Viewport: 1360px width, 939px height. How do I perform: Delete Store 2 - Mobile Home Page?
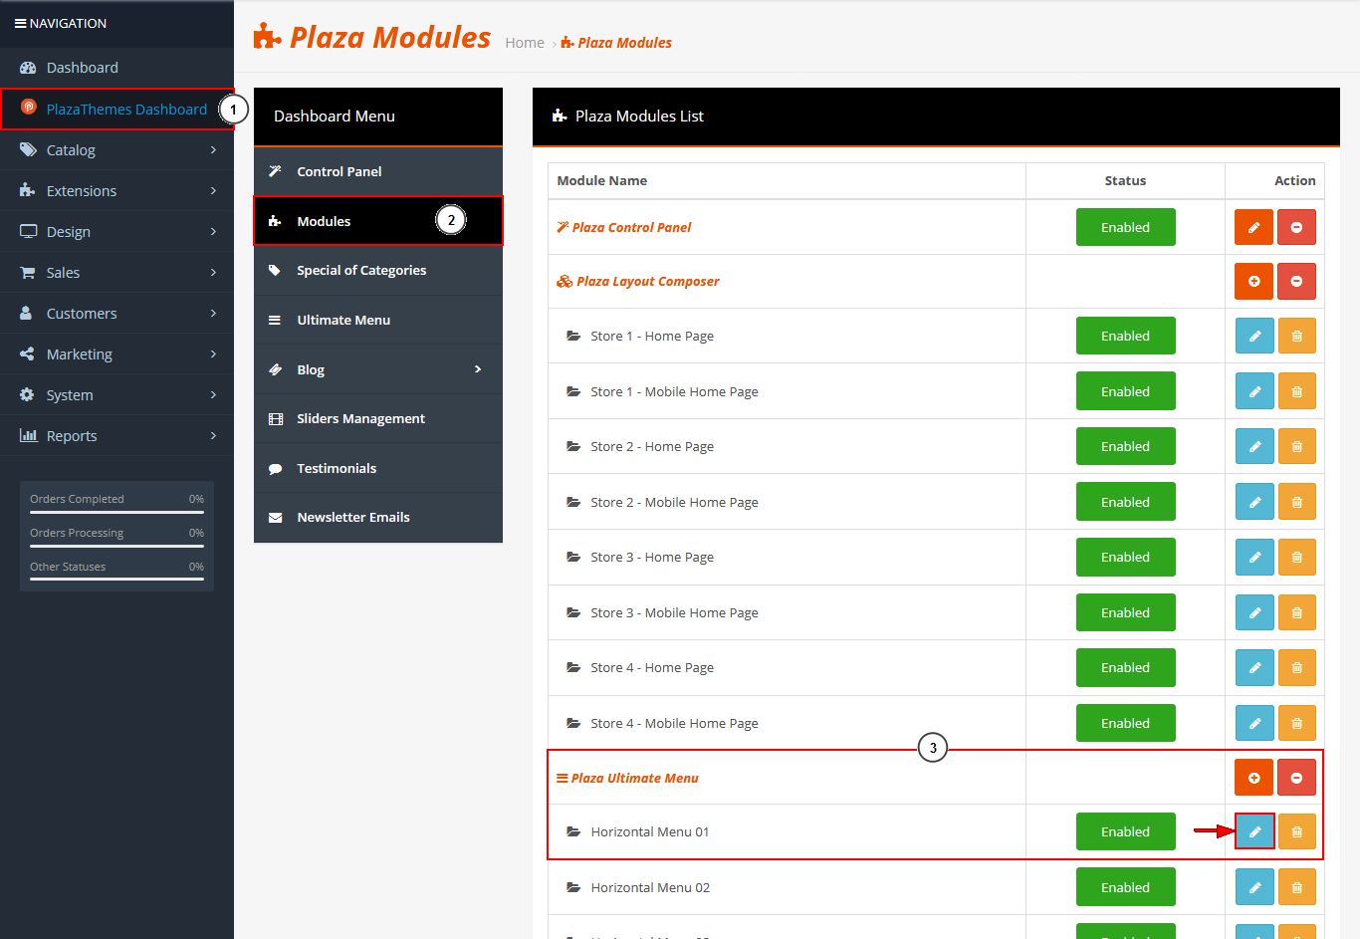point(1296,502)
